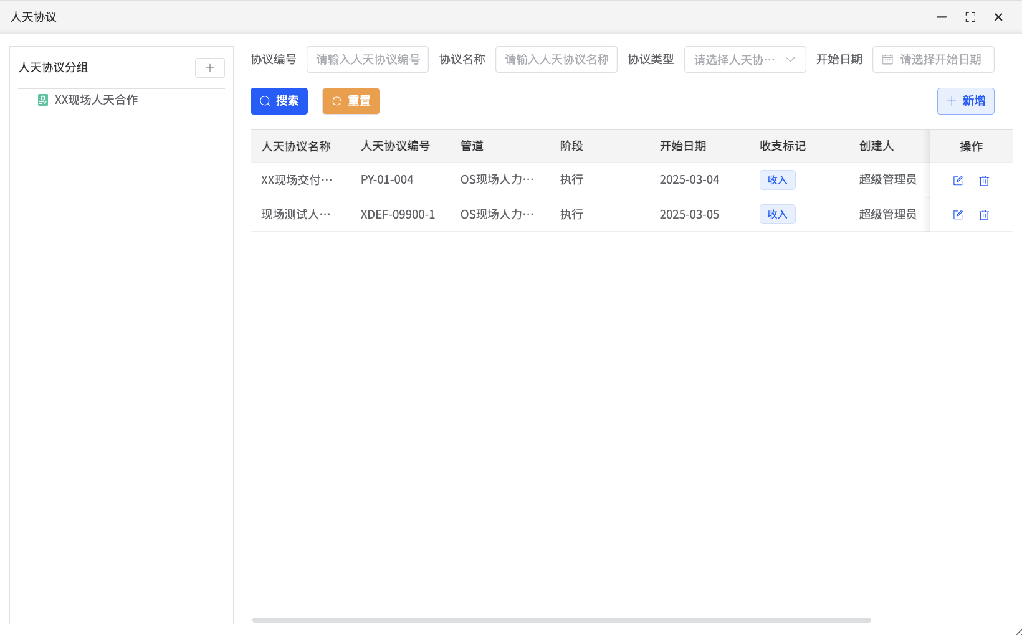Click the PY-01-004 cell
This screenshot has height=635, width=1022.
click(387, 180)
